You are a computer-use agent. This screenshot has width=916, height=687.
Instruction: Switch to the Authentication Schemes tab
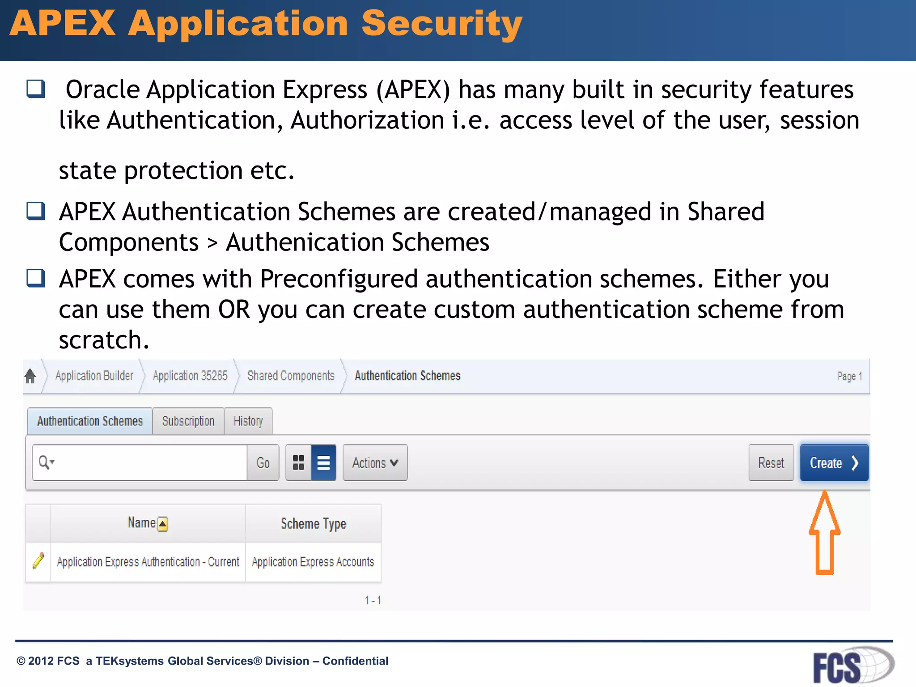coord(90,421)
